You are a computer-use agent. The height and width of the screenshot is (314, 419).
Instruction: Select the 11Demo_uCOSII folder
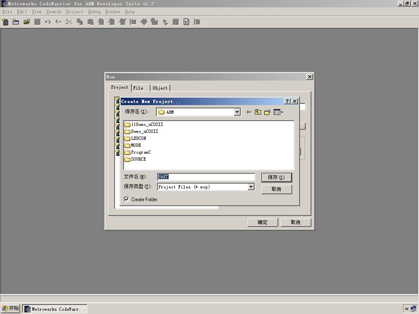point(144,124)
